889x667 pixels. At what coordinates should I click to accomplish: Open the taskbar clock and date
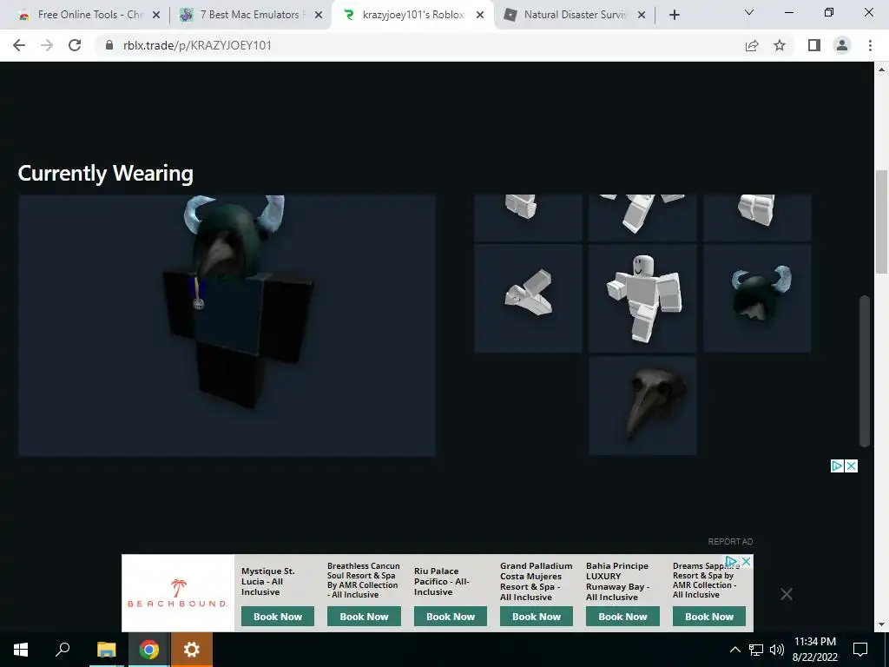pos(814,650)
